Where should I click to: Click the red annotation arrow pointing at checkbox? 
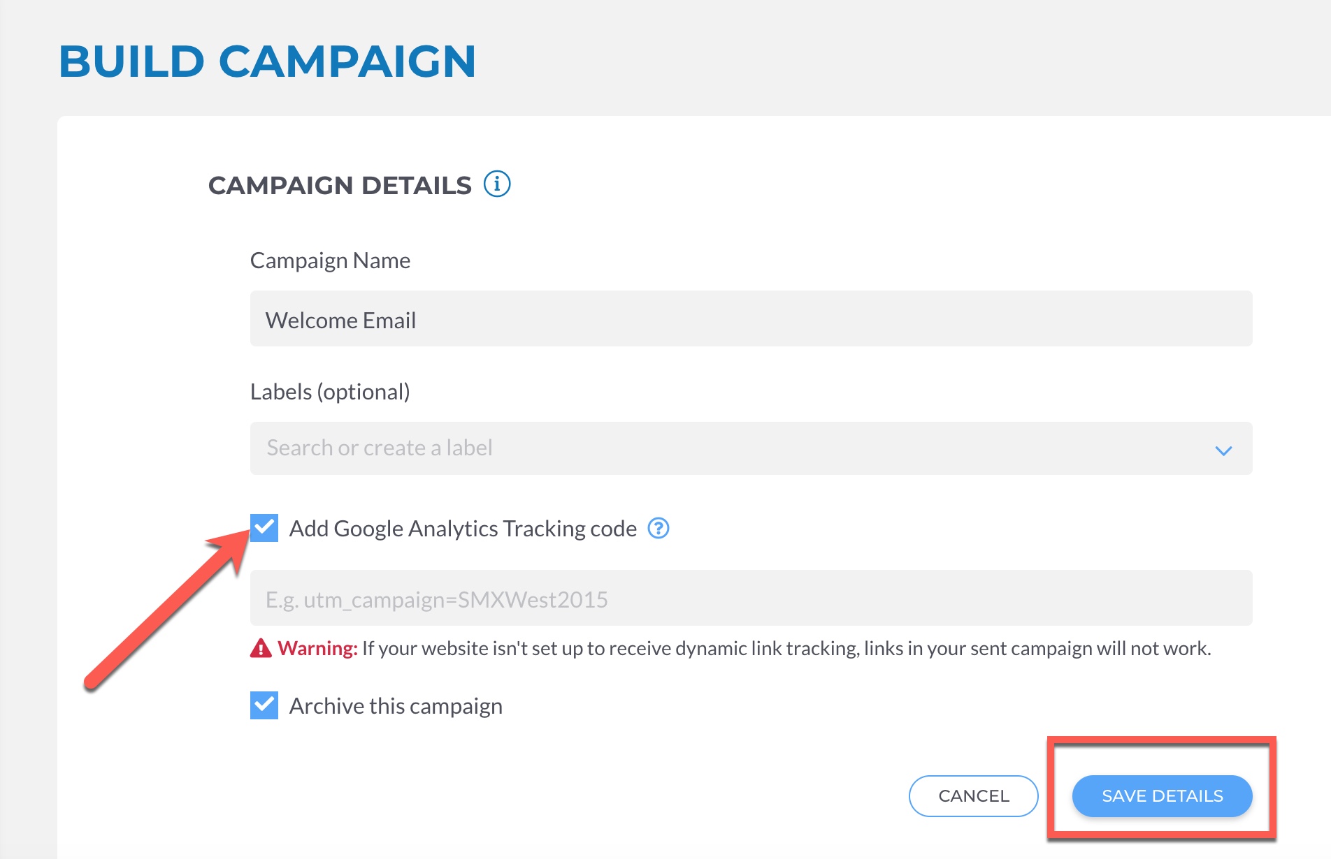tap(165, 609)
